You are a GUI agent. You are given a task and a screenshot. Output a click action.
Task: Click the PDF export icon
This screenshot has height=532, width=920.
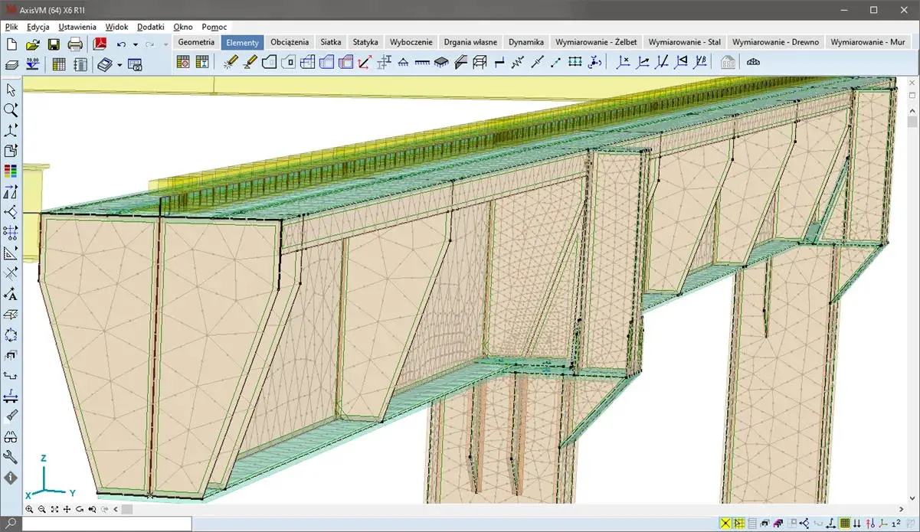pyautogui.click(x=100, y=44)
